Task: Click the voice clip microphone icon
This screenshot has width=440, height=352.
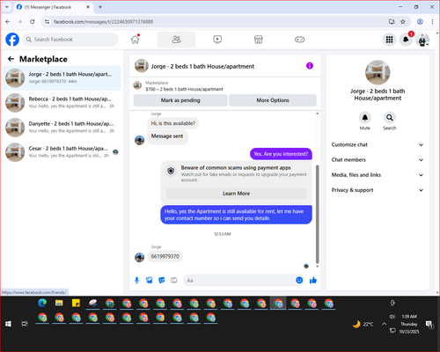Action: pos(136,280)
